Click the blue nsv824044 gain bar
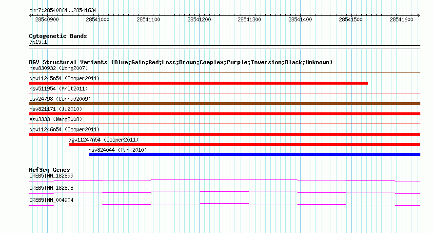Viewport: 434px width, 233px height. [255, 155]
